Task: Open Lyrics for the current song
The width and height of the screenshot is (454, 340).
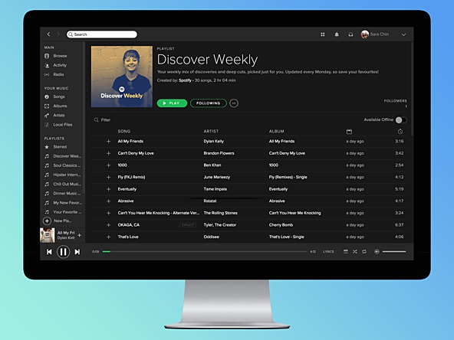Action: [x=328, y=251]
